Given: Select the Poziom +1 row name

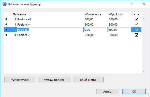Looking at the screenshot, I should tap(24, 25).
